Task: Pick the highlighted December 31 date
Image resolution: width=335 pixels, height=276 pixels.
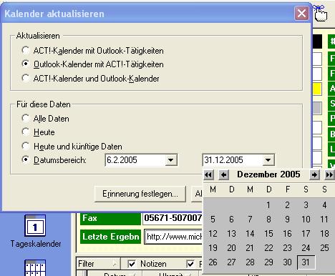Action: (306, 262)
